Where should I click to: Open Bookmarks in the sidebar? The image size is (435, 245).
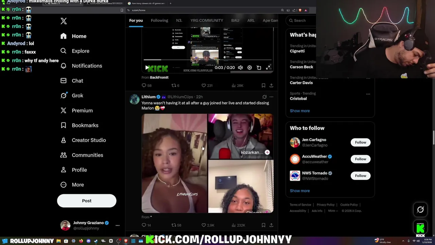tap(79, 125)
